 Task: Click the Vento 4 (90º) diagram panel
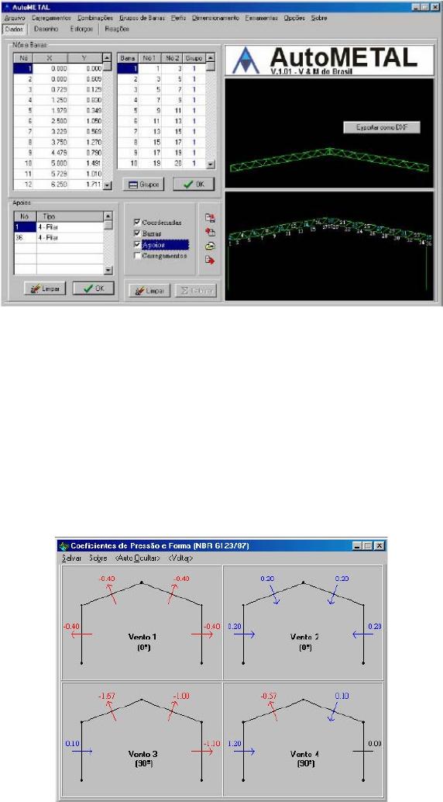[303, 738]
